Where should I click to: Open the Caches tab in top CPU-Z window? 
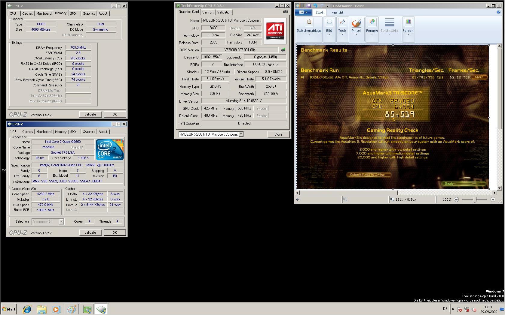click(27, 13)
